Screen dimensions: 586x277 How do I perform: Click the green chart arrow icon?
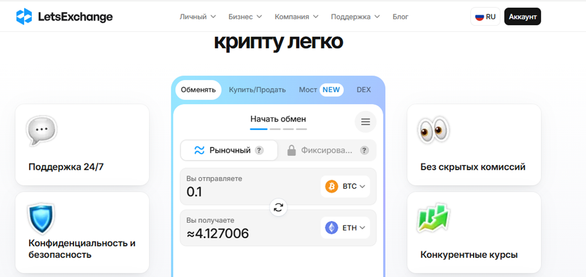point(434,218)
